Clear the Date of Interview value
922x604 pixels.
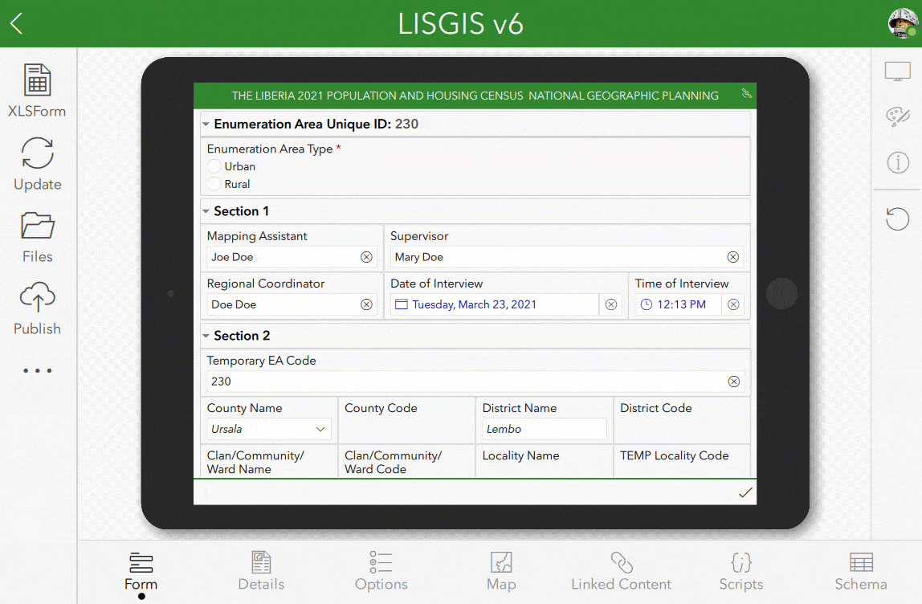click(x=611, y=304)
